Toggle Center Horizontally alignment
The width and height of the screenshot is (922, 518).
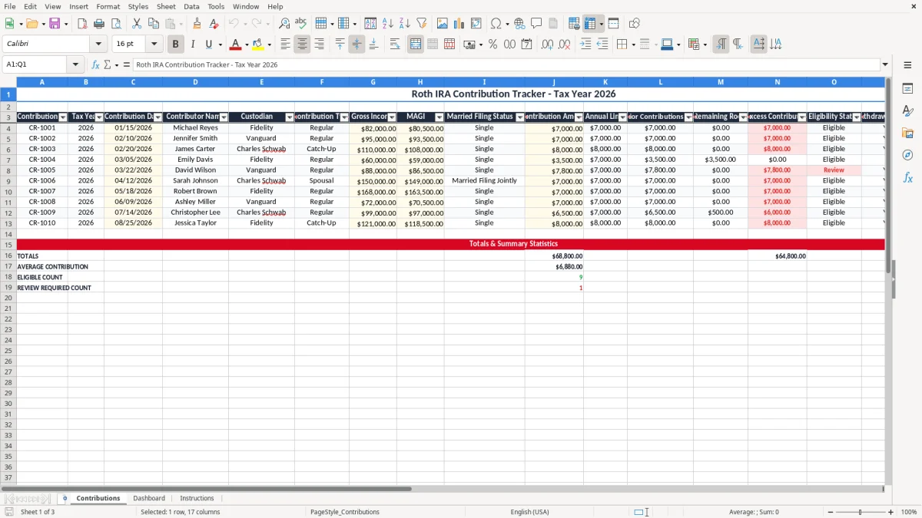(x=302, y=45)
